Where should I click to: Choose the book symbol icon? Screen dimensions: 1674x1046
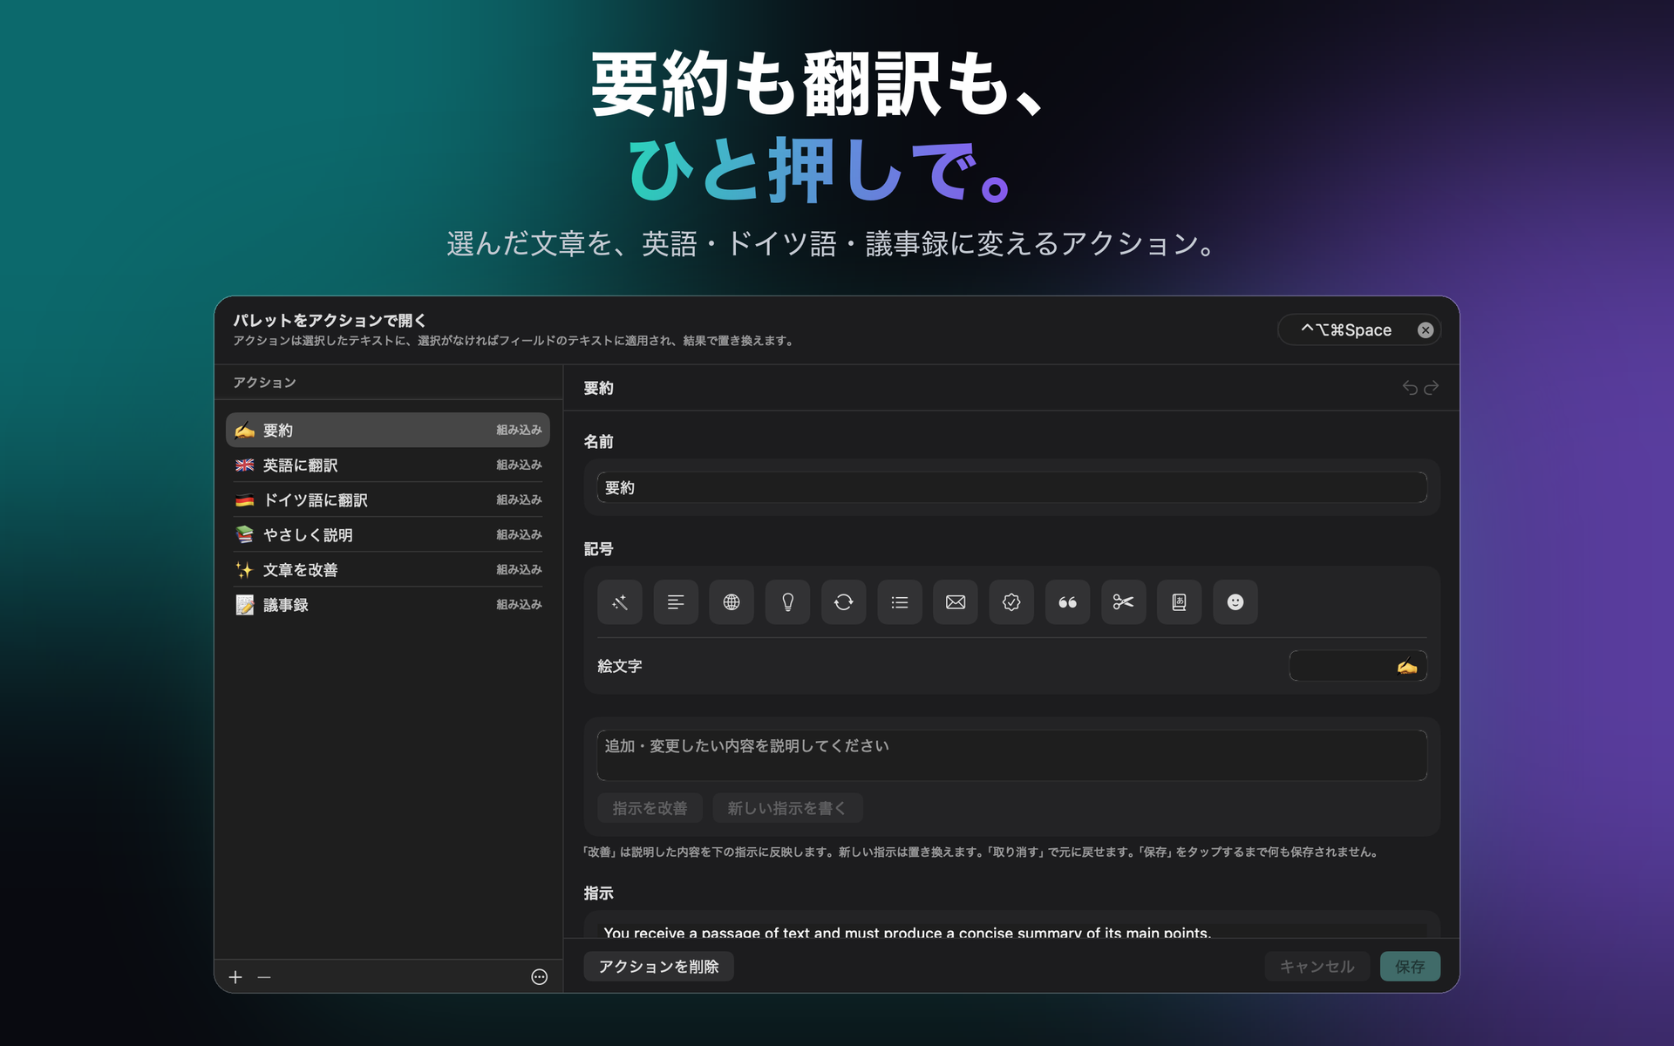(x=1180, y=602)
